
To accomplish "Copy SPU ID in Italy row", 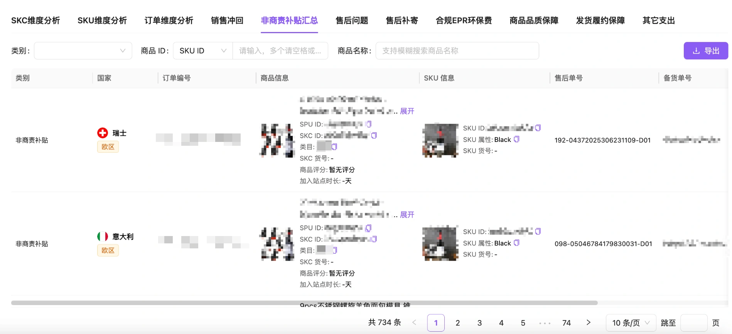I will [368, 228].
